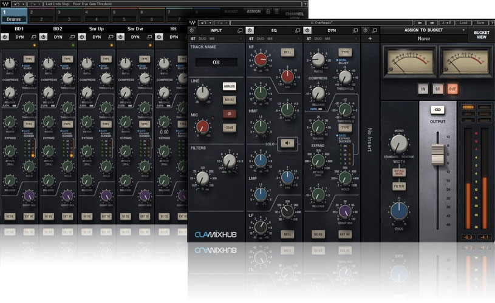Toggle the -20dB mic pad

click(229, 127)
